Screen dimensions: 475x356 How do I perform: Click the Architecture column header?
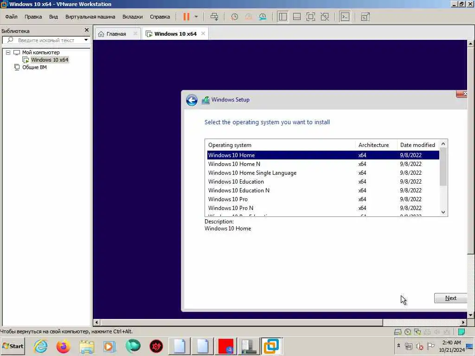click(x=376, y=145)
